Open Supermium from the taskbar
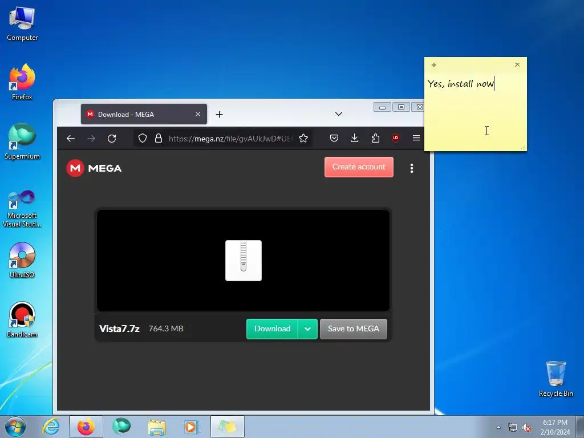The height and width of the screenshot is (438, 584). tap(121, 427)
